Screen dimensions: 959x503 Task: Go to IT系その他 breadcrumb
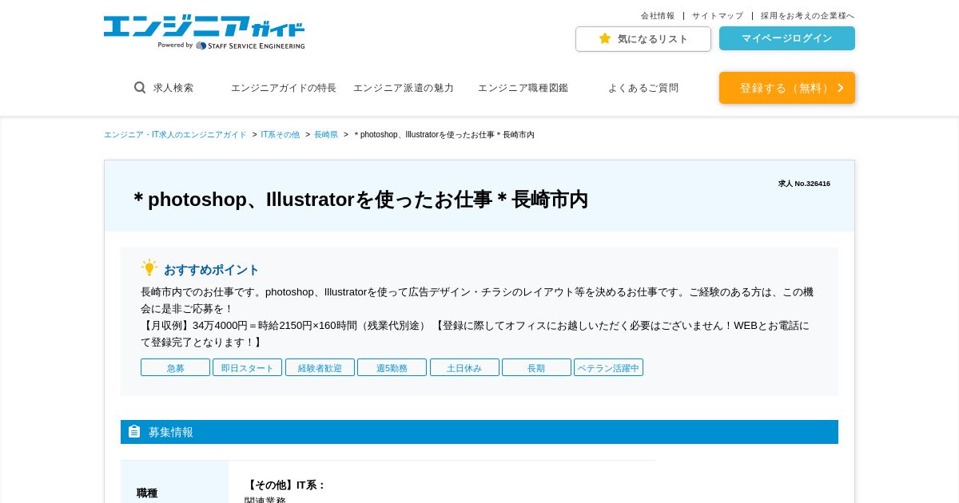point(280,135)
